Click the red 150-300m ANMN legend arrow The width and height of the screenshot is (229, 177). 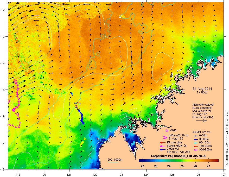tap(195, 146)
